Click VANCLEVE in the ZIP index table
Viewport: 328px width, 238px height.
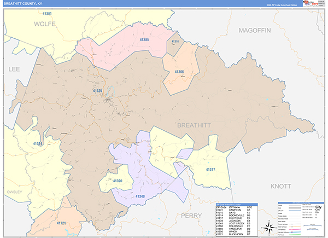(235, 229)
